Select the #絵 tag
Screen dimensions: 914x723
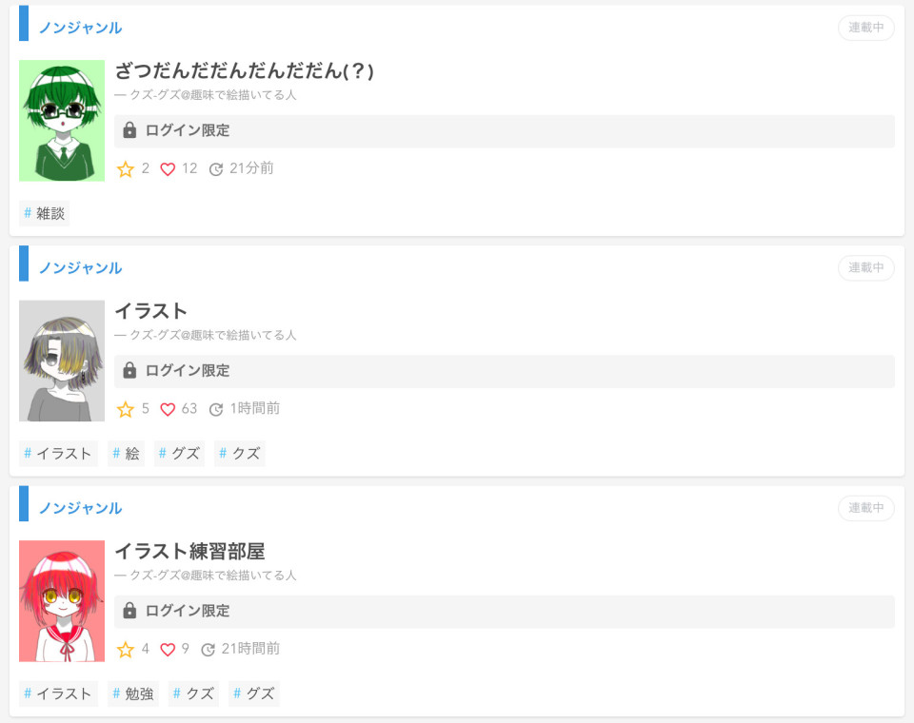tap(126, 453)
